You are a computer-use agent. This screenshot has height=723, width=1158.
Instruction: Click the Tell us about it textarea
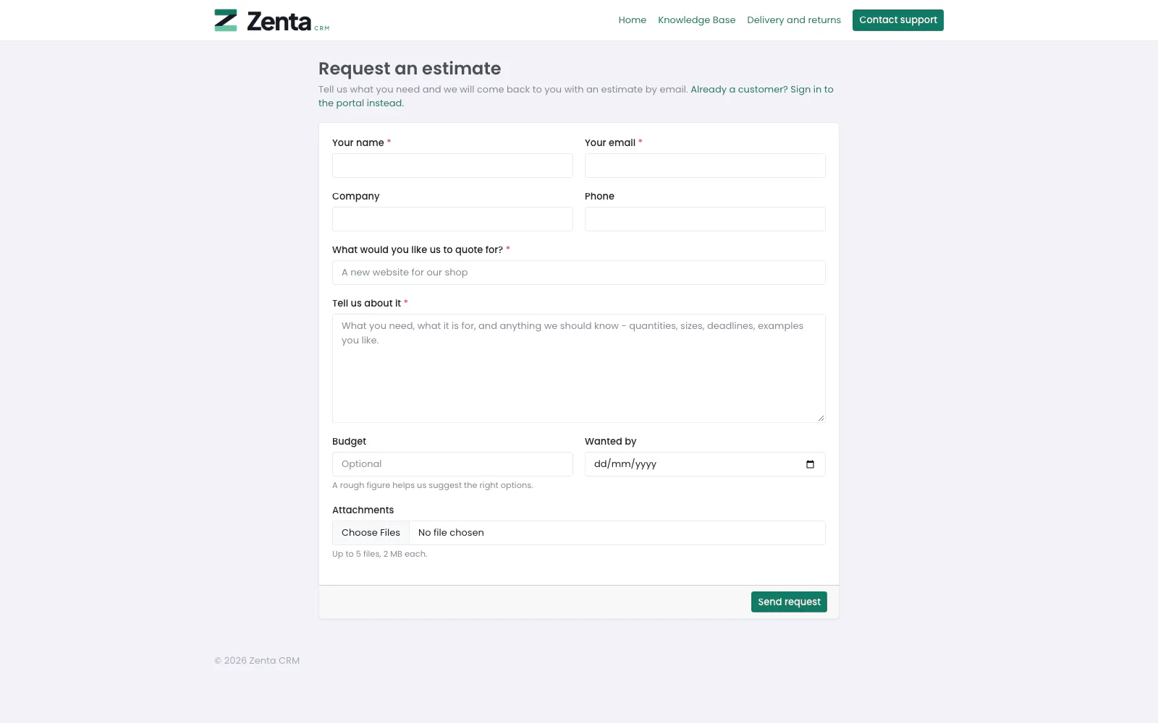[579, 368]
